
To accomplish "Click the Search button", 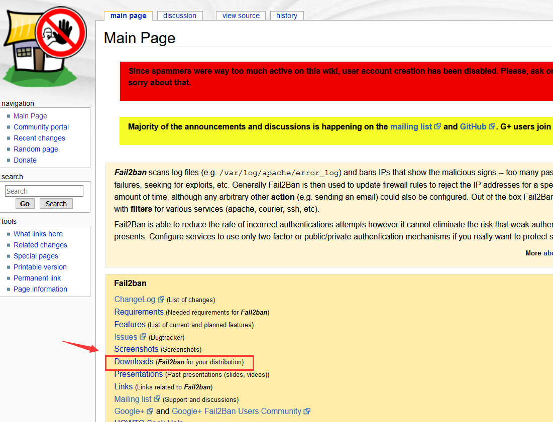I will click(56, 204).
